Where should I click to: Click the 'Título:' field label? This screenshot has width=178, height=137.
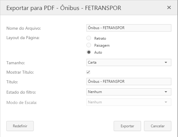(x=12, y=82)
